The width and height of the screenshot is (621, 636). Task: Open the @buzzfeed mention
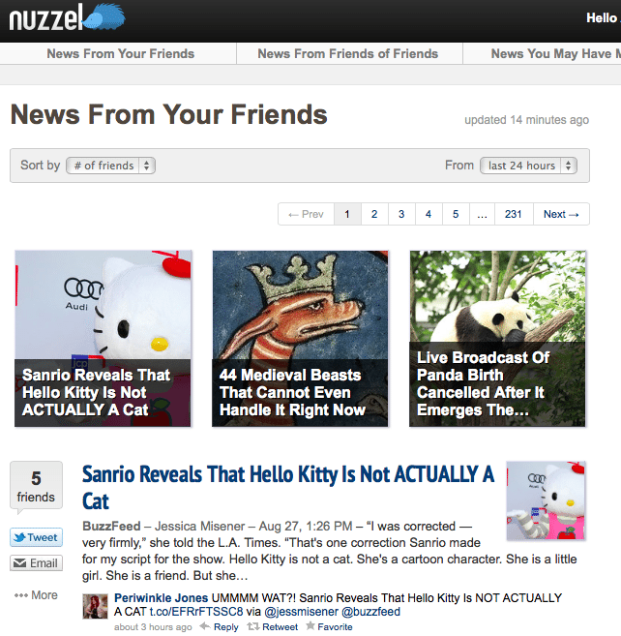coord(370,612)
